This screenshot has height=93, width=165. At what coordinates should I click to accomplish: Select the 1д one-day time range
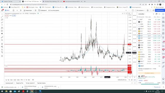[x=6, y=80]
